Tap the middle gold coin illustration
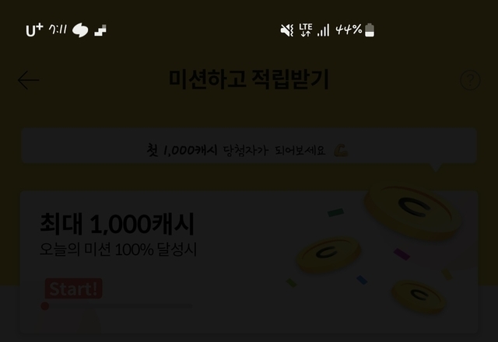The width and height of the screenshot is (498, 342). [328, 255]
